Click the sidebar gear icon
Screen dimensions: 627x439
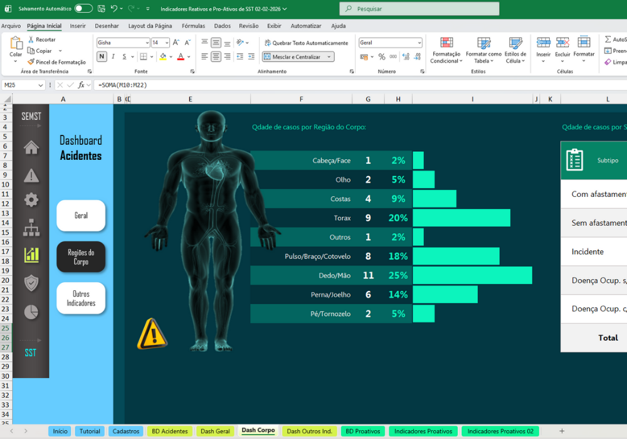click(x=31, y=199)
